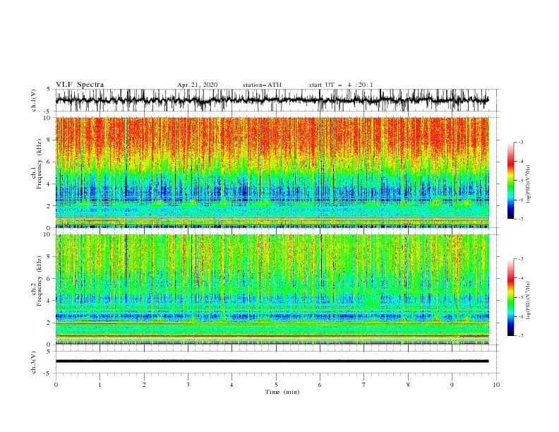Click the "6" kHz tick of ch.2 spectrogram
559x432 pixels.
click(49, 279)
